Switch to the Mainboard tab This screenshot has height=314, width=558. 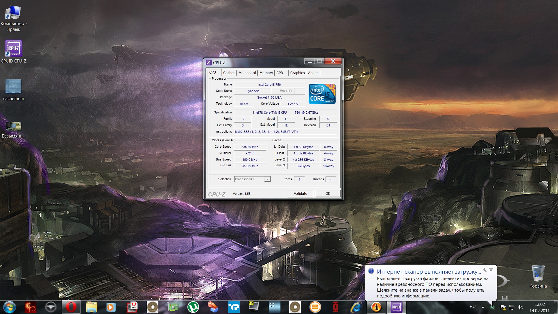coord(247,73)
